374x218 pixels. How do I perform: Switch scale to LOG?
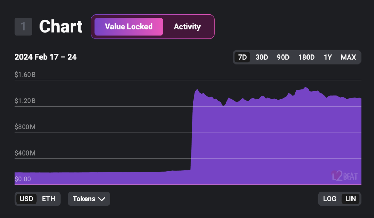pyautogui.click(x=330, y=199)
